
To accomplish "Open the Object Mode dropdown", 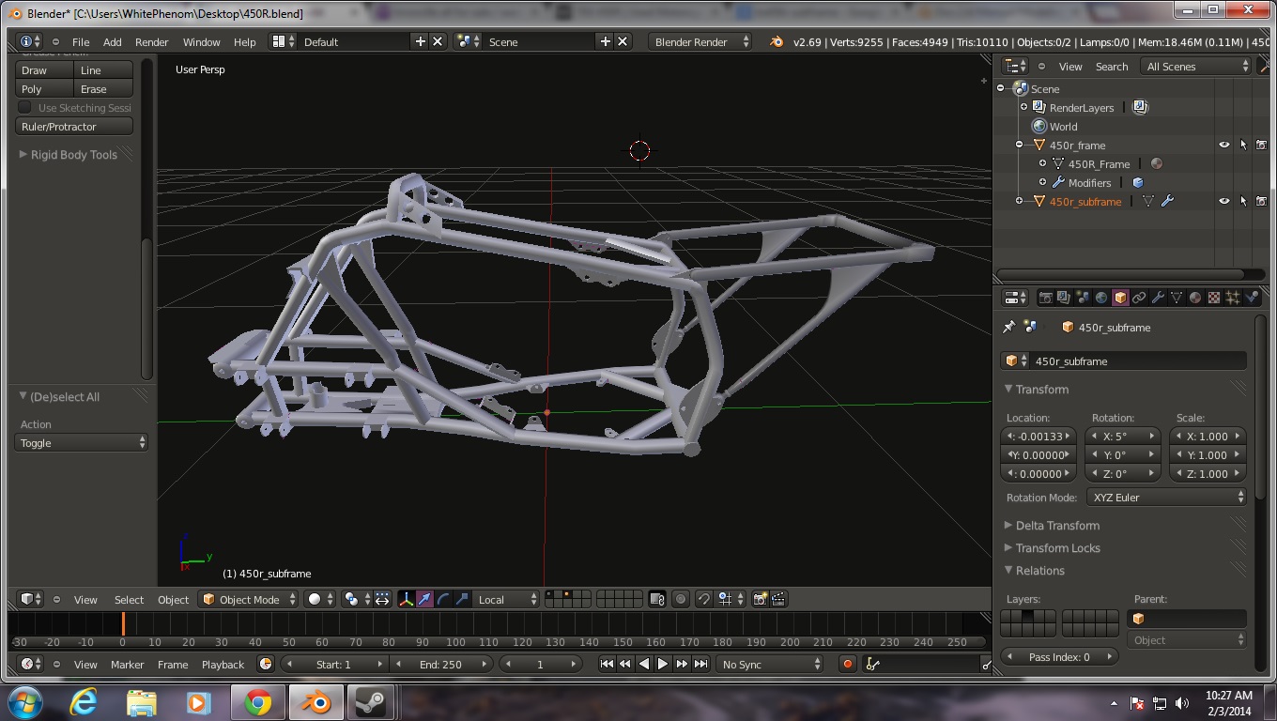I will pyautogui.click(x=249, y=599).
